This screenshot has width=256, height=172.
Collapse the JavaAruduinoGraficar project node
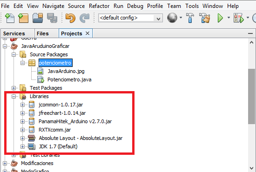5,46
